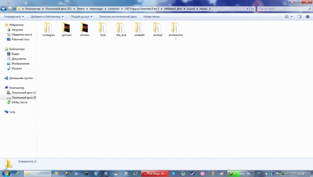
Task: Create a folder with Новая папка
Action: click(x=151, y=17)
